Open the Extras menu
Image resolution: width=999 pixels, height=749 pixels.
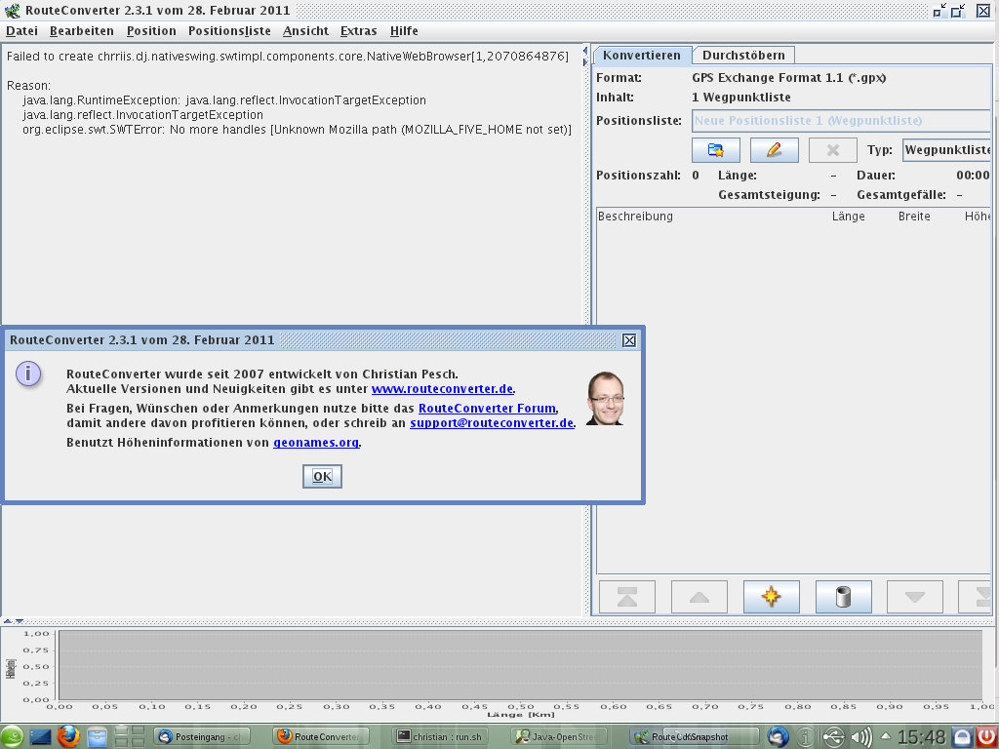(x=358, y=31)
